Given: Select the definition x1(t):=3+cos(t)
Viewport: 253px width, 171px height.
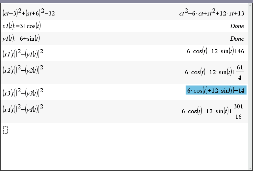Looking at the screenshot, I should [22, 26].
